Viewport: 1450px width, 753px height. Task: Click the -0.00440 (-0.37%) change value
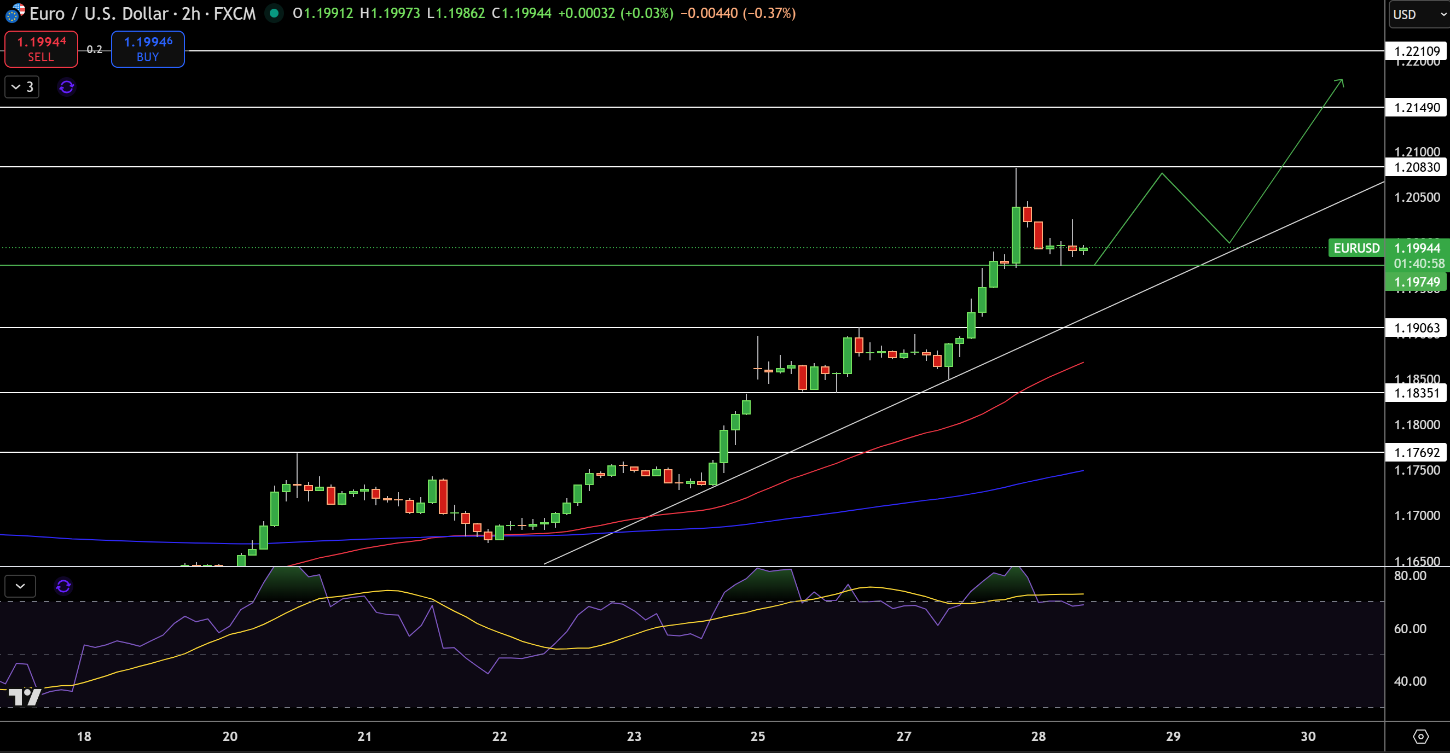(x=738, y=13)
